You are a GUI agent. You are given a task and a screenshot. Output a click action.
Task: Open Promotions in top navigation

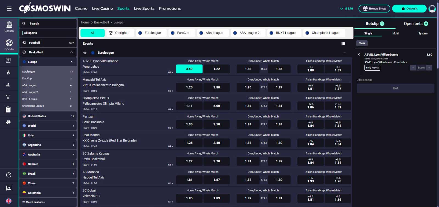170,8
